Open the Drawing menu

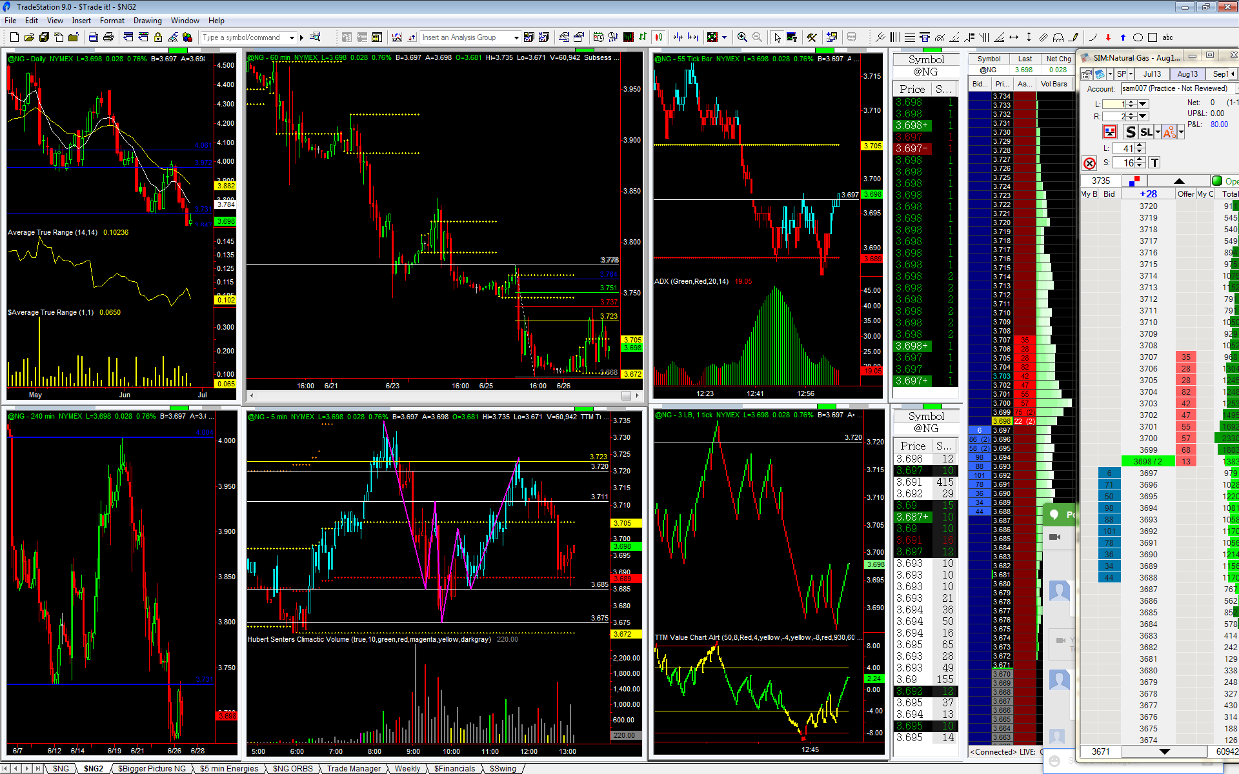click(147, 21)
